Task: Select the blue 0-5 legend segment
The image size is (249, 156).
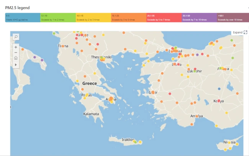Action: (23, 18)
